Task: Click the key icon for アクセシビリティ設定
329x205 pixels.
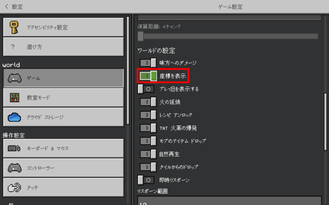Action: [x=14, y=27]
